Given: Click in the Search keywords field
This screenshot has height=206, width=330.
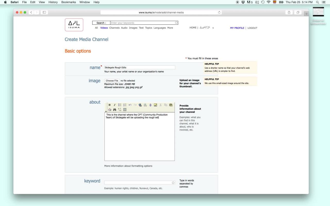Looking at the screenshot, I should click(x=144, y=23).
